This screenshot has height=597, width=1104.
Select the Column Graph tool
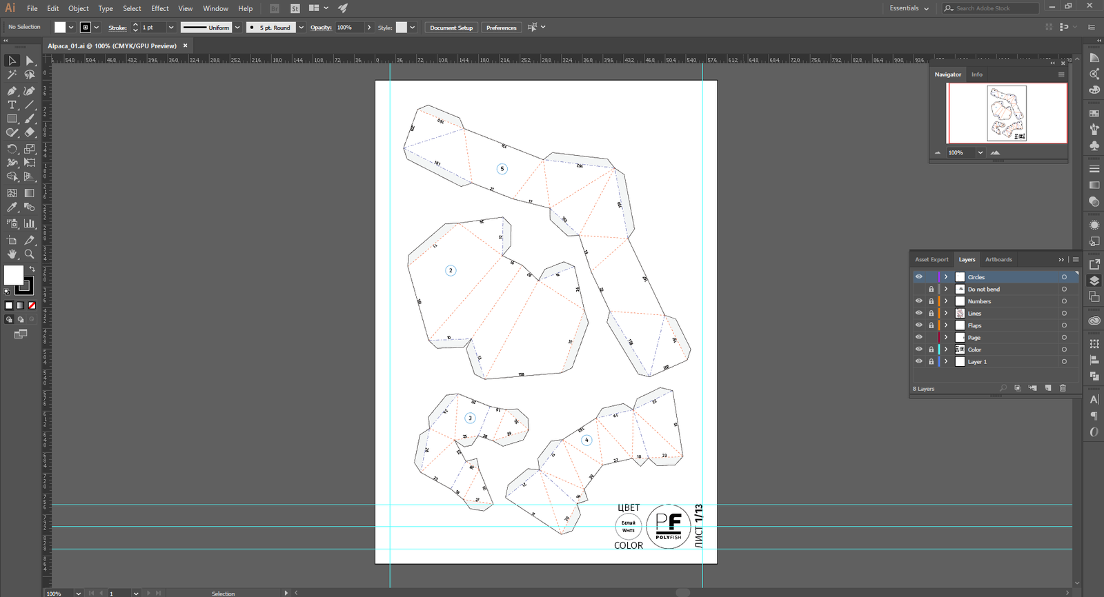tap(30, 223)
